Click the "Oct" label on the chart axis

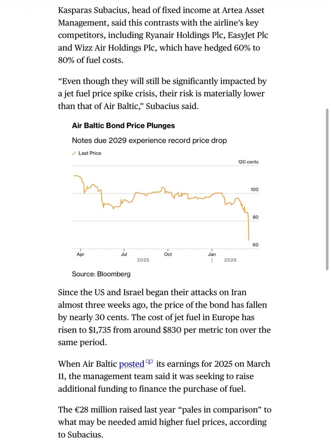pyautogui.click(x=168, y=254)
